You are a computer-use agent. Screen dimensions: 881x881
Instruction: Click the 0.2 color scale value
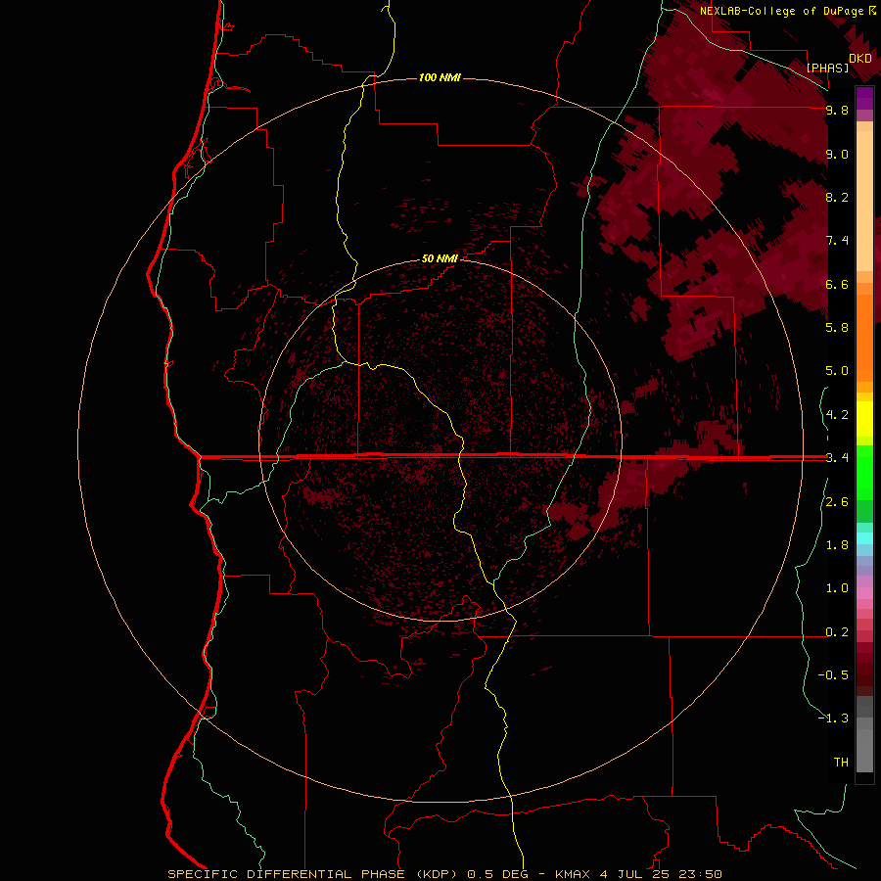coord(837,632)
